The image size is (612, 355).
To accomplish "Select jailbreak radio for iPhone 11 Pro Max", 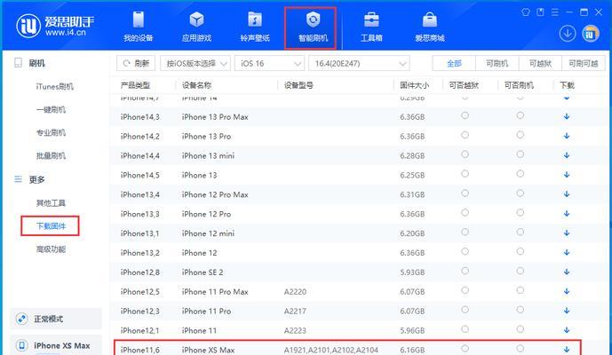I will (465, 290).
